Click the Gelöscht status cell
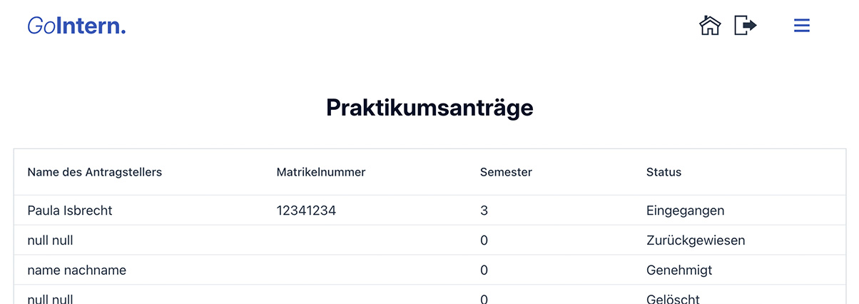The width and height of the screenshot is (859, 304). click(673, 299)
